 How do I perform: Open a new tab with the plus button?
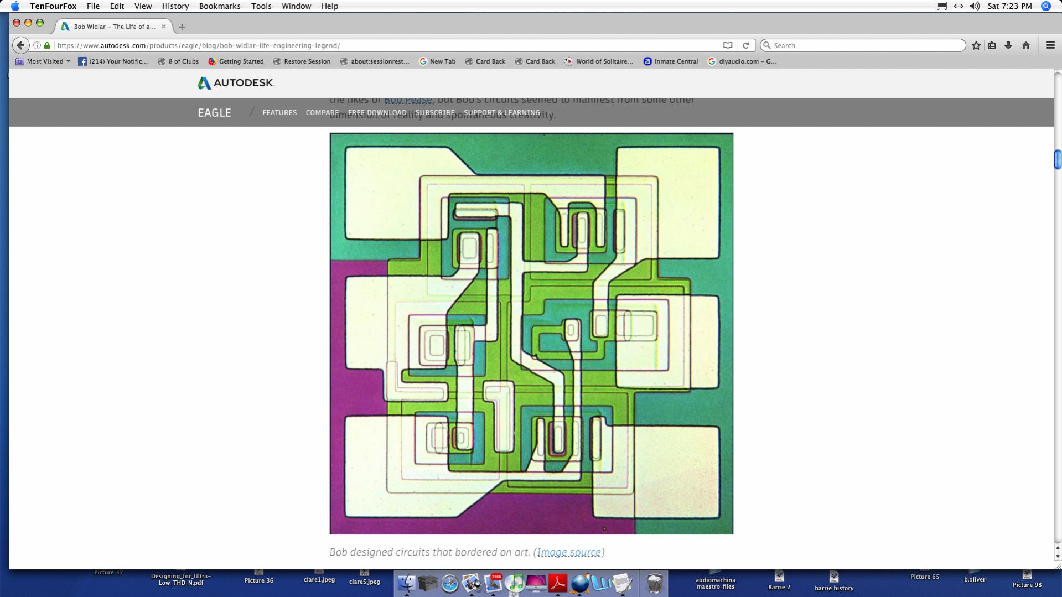182,27
